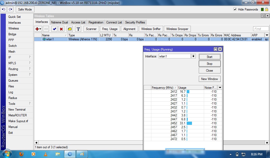Open add-item dropdown arrow beside plus
The width and height of the screenshot is (270, 158).
tap(40, 29)
